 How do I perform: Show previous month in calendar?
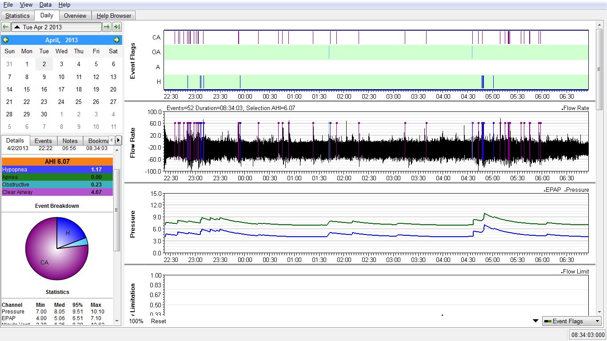coord(5,40)
